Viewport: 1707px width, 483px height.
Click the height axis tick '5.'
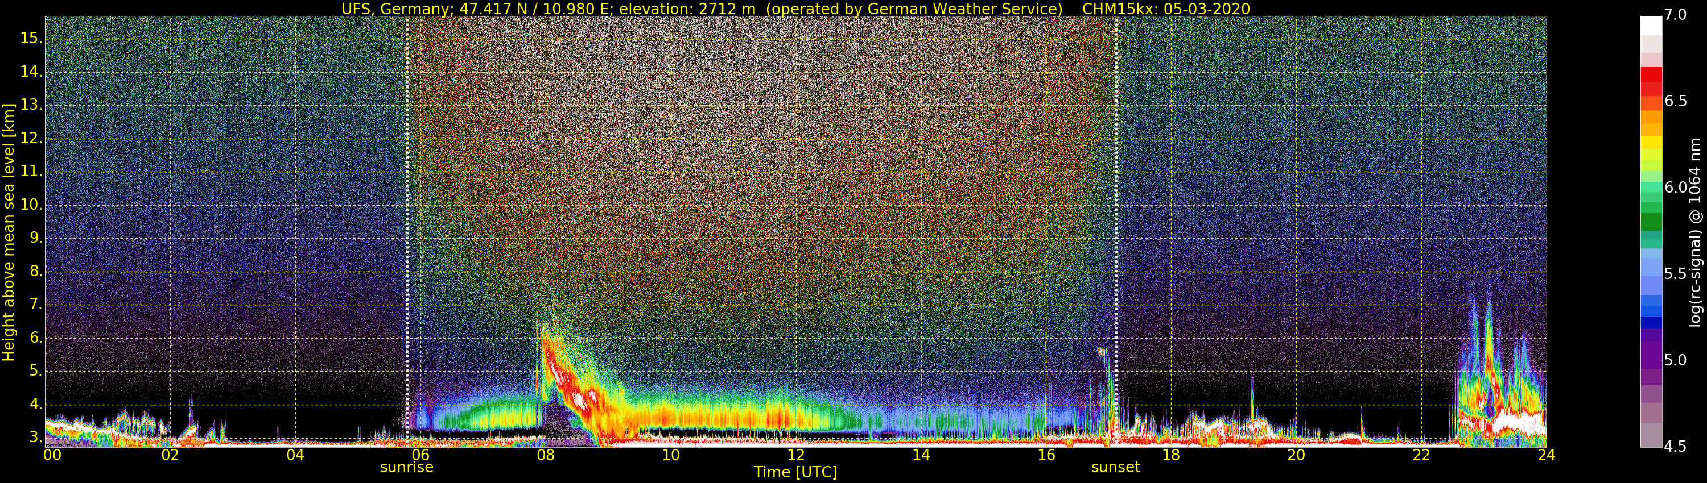click(36, 370)
